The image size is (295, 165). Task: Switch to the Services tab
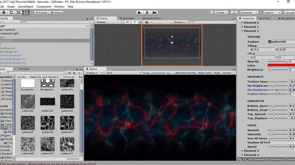264,18
